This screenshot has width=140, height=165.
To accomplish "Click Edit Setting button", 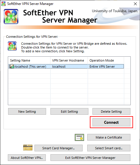I will [x=69, y=112].
